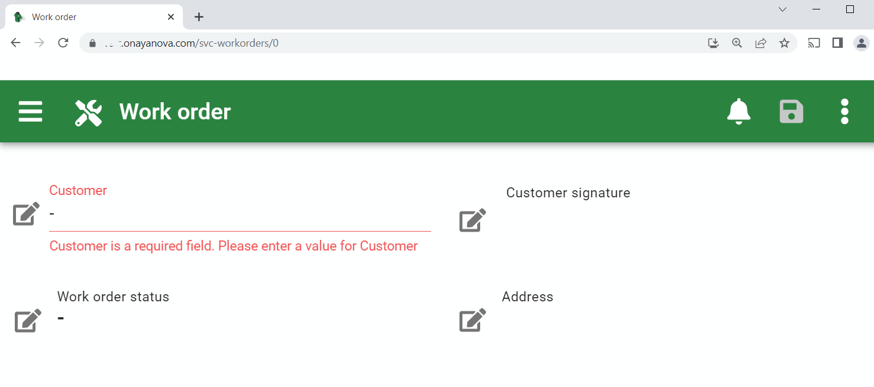Edit the Customer signature pencil icon
Viewport: 874px width, 387px height.
coord(473,220)
